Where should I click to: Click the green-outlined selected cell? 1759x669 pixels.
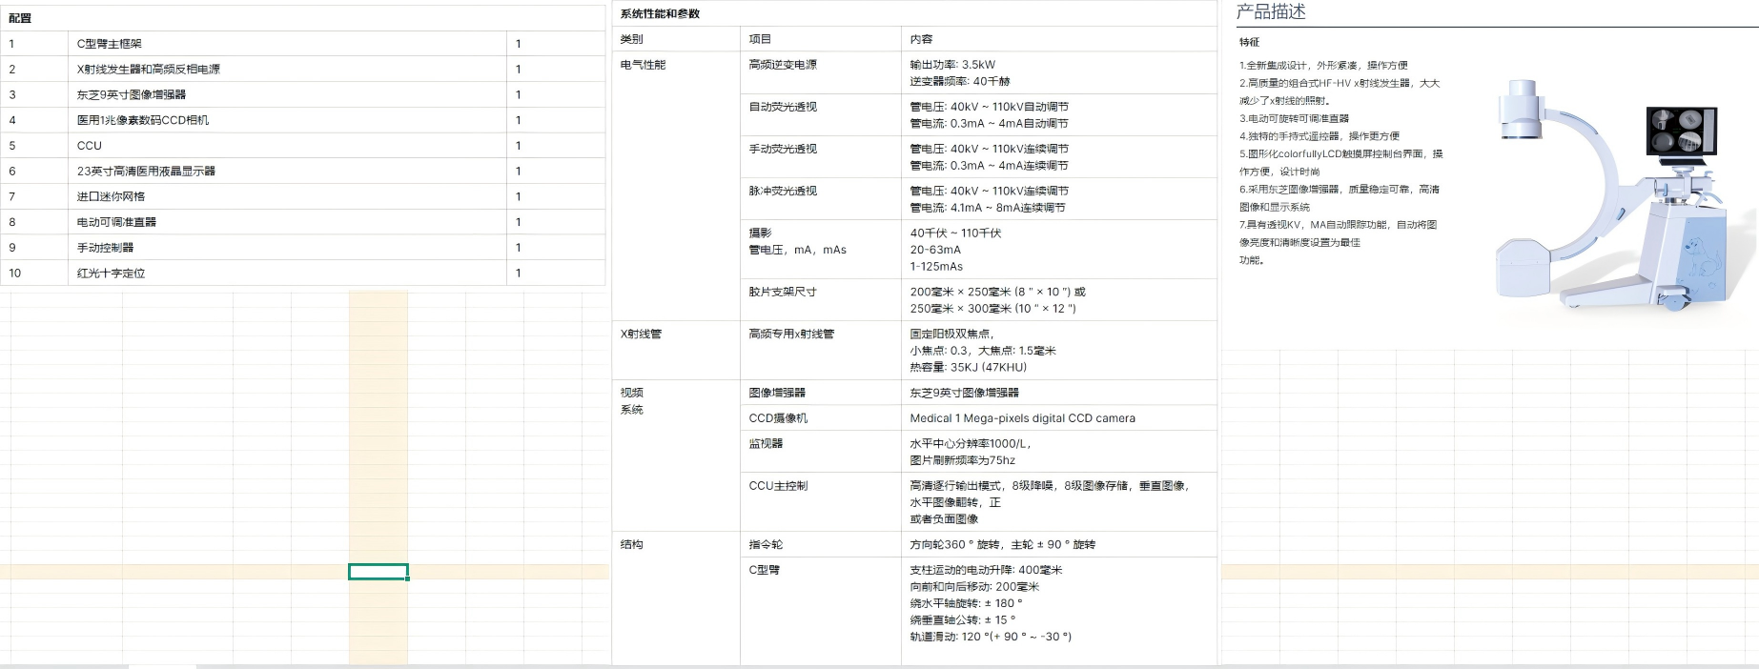tap(378, 572)
